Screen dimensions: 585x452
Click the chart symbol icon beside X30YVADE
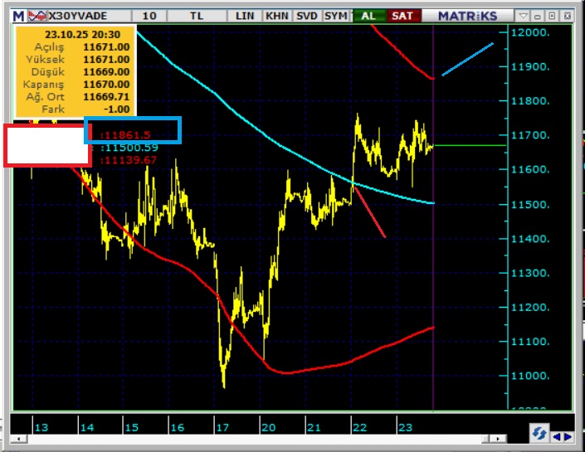coord(37,16)
